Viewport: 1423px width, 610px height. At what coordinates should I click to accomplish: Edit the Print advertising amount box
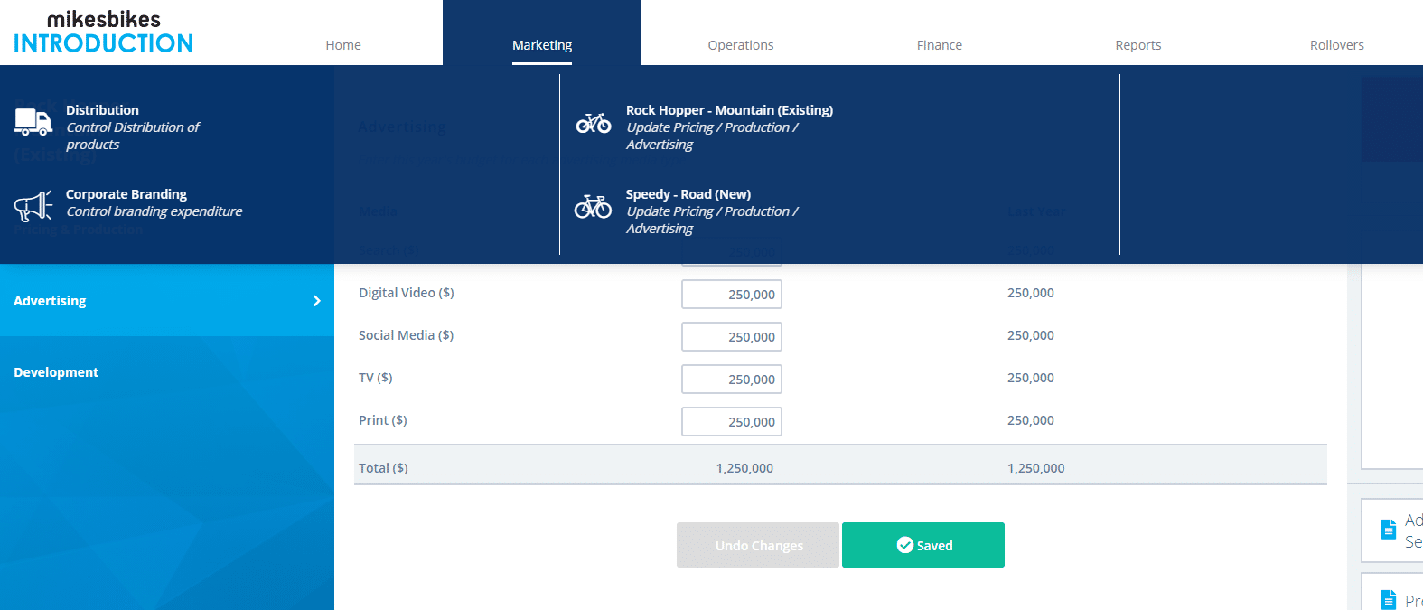[x=732, y=422]
